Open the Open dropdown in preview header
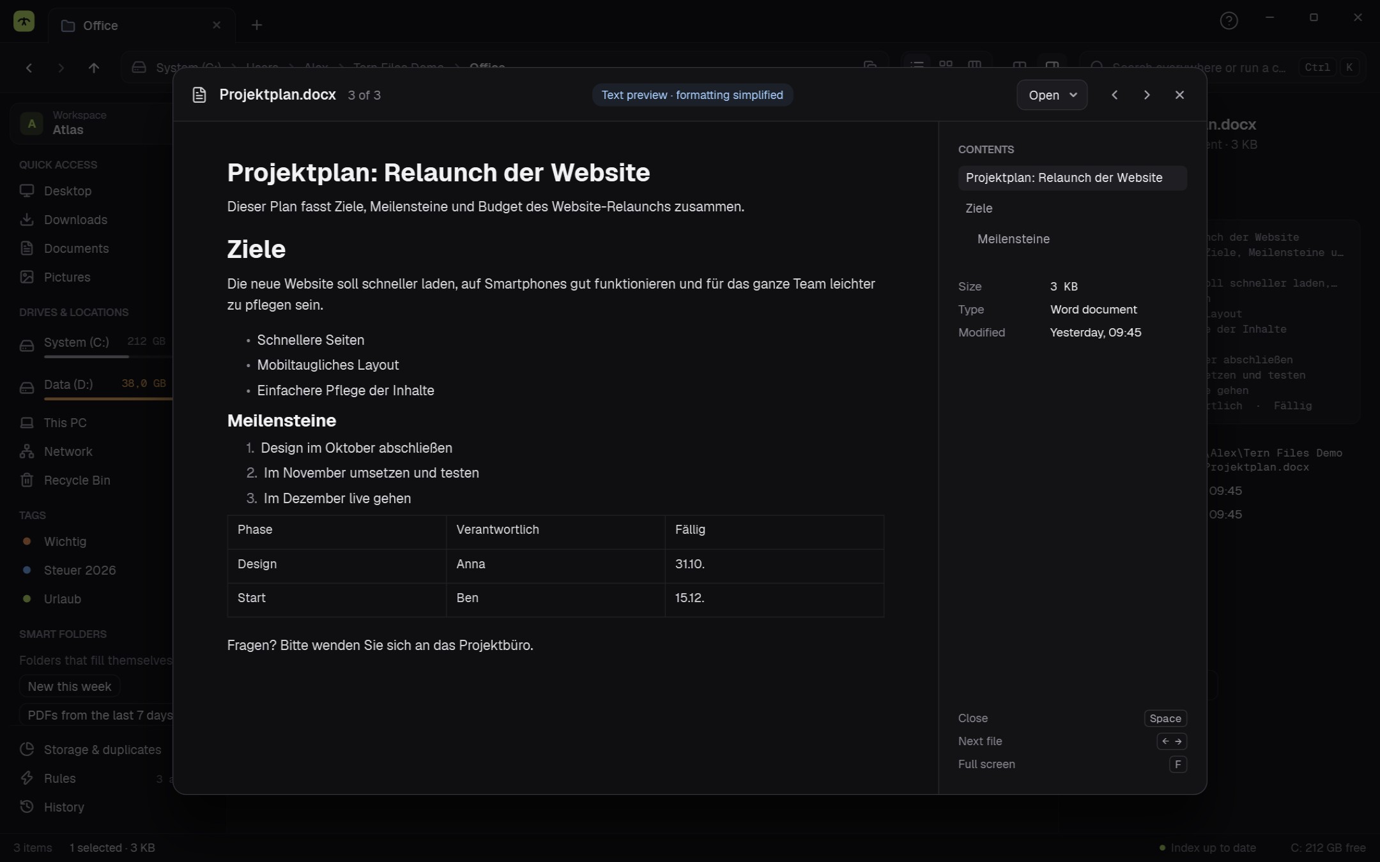 [x=1052, y=95]
